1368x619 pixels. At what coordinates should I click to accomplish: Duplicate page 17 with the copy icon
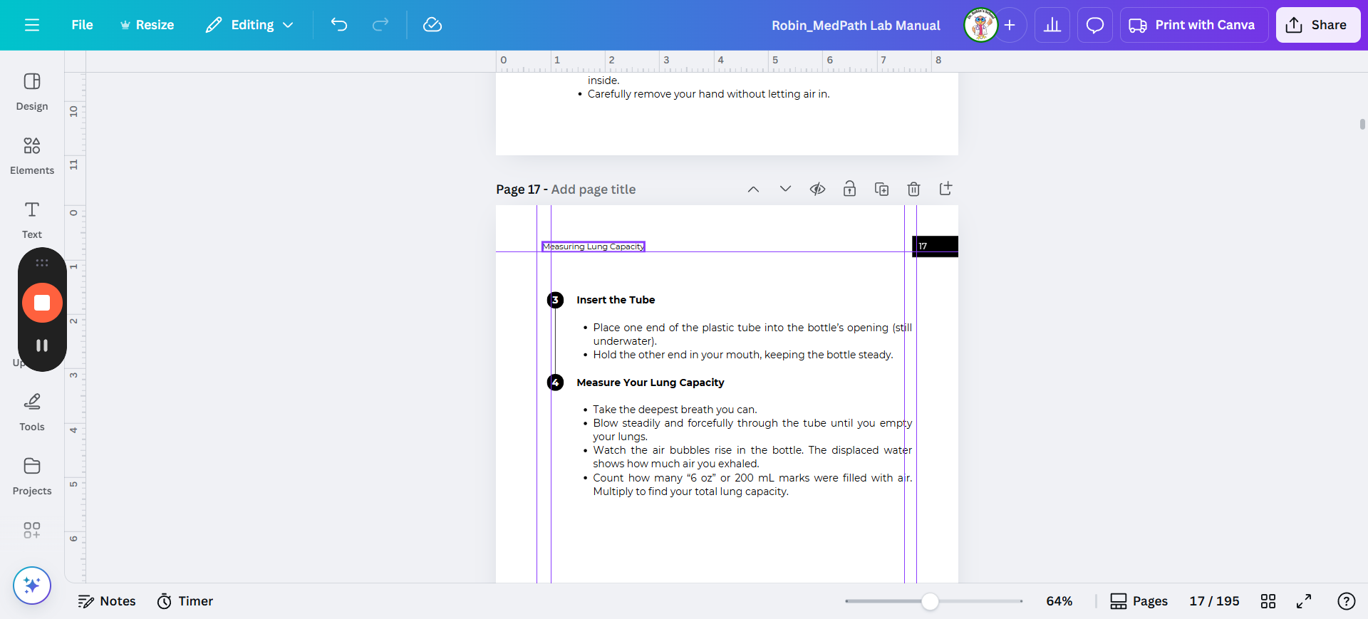pos(881,189)
